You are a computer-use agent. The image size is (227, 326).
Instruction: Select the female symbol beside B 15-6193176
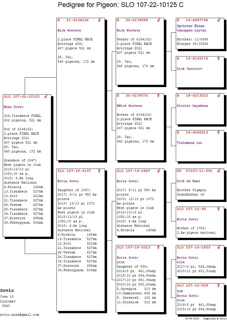pyautogui.click(x=219, y=58)
